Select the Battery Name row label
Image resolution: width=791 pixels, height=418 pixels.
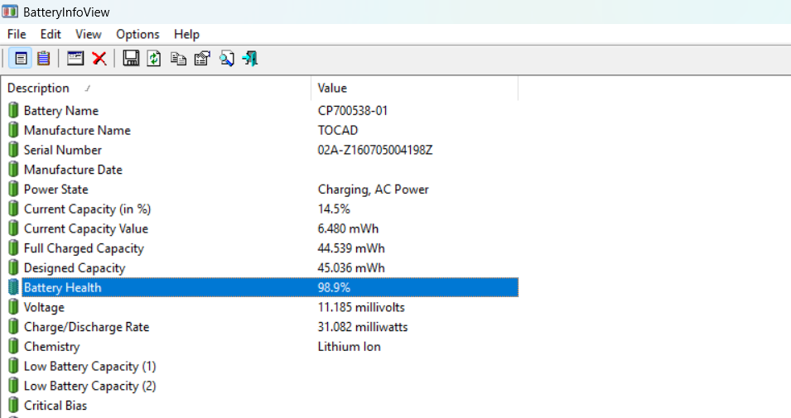[x=61, y=110]
